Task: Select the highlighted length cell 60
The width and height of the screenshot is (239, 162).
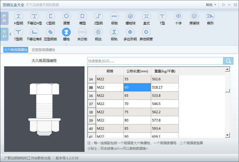Action: point(137,87)
